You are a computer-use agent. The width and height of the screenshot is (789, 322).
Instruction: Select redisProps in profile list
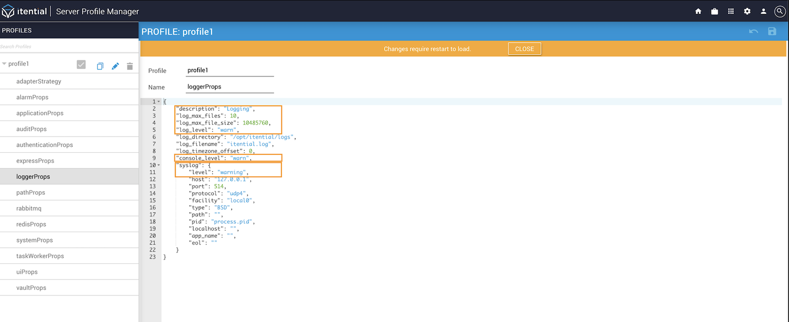pyautogui.click(x=70, y=224)
